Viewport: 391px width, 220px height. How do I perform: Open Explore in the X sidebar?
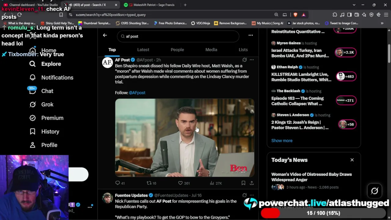pyautogui.click(x=45, y=64)
